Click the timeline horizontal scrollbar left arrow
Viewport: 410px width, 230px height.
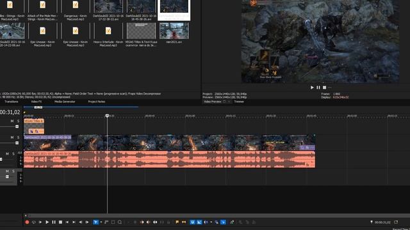[x=26, y=216]
